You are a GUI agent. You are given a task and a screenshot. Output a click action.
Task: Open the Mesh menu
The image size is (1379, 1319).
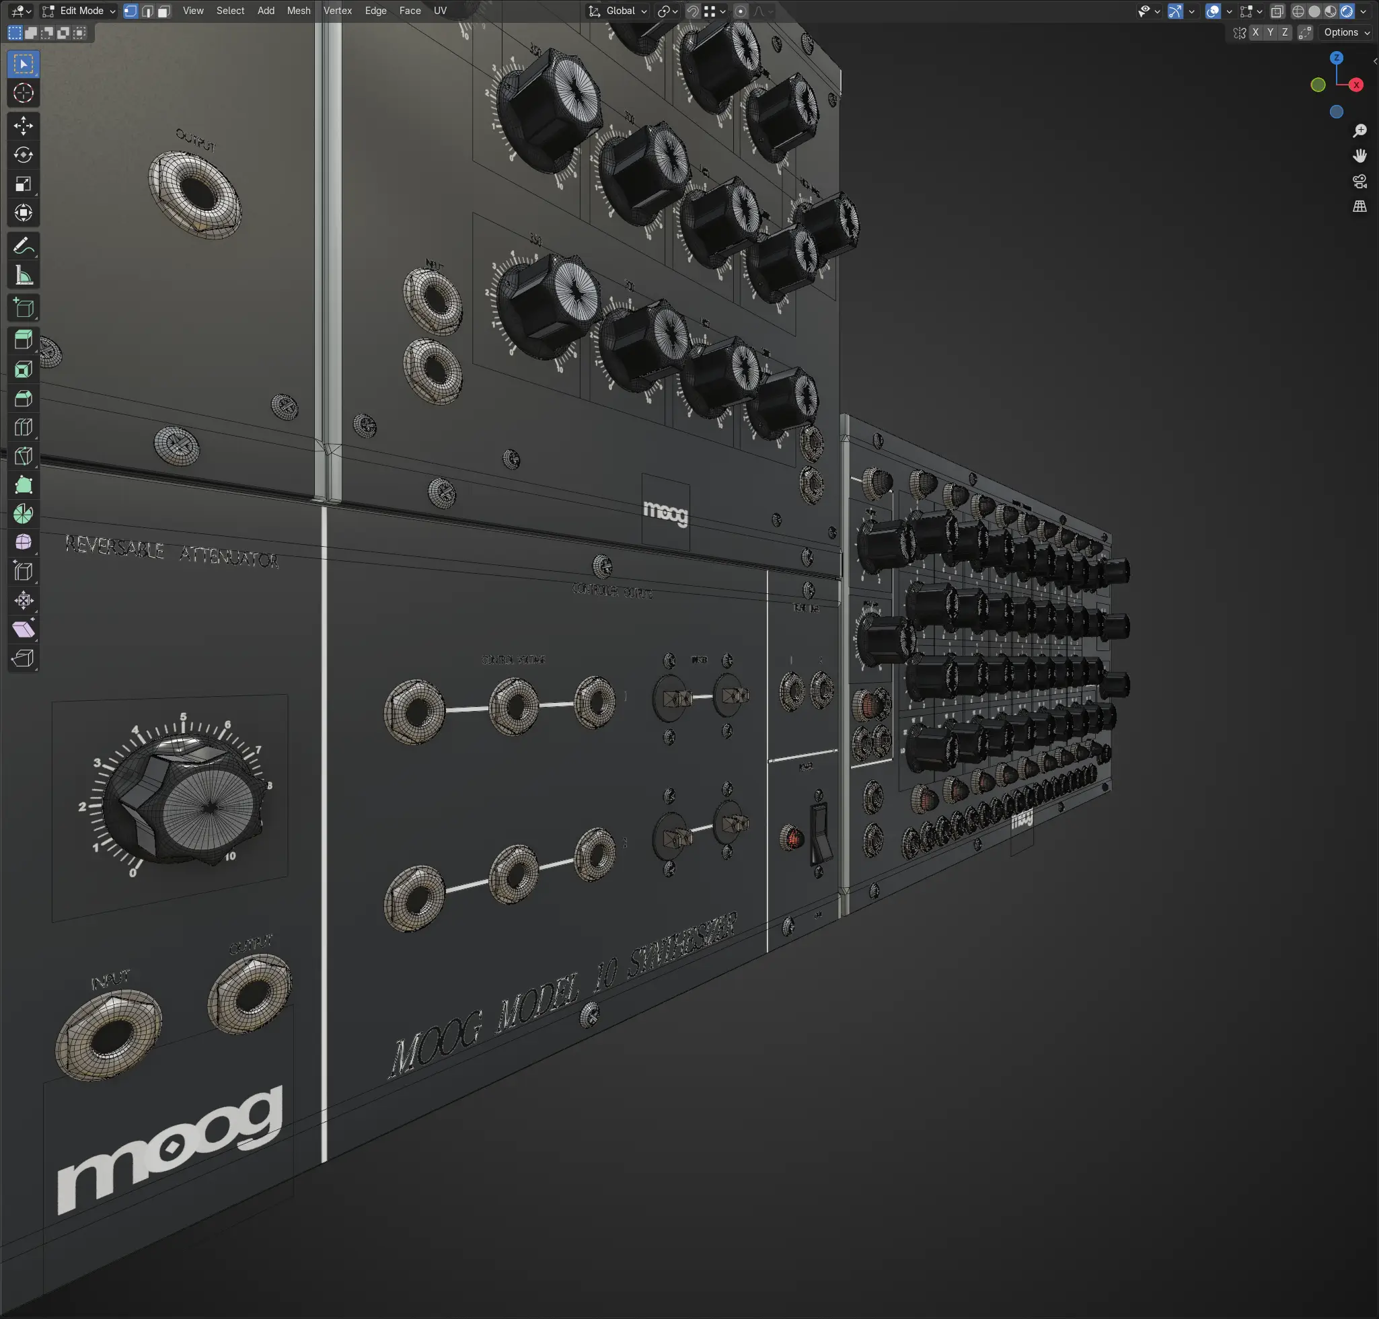click(x=298, y=11)
